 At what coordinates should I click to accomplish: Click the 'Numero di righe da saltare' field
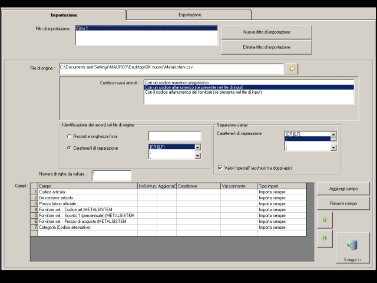tap(111, 175)
